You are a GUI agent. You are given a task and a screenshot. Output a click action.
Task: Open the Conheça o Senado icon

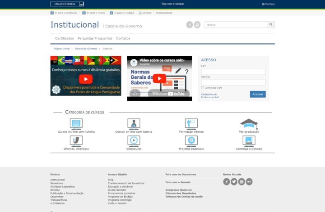(249, 141)
